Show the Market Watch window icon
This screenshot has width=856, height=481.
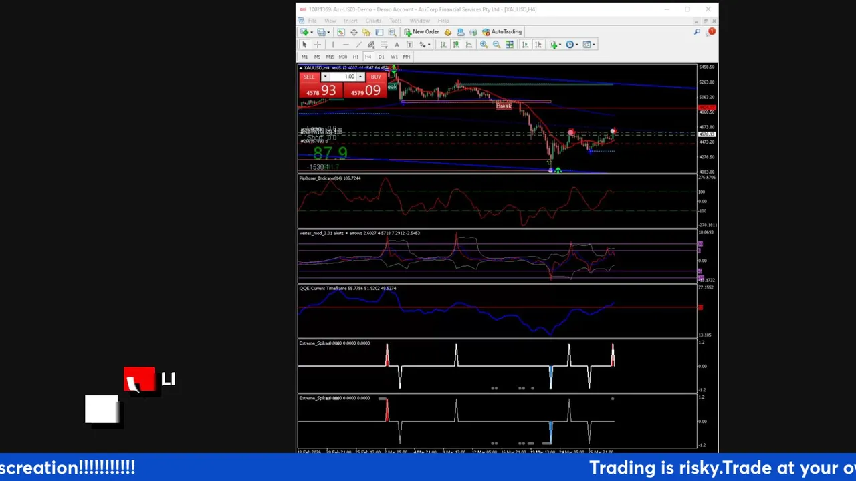(341, 32)
